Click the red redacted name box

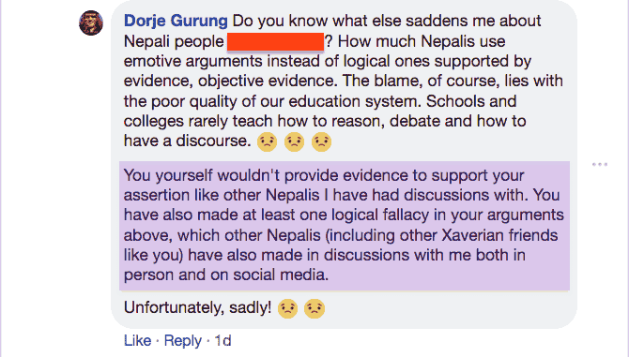pos(276,41)
